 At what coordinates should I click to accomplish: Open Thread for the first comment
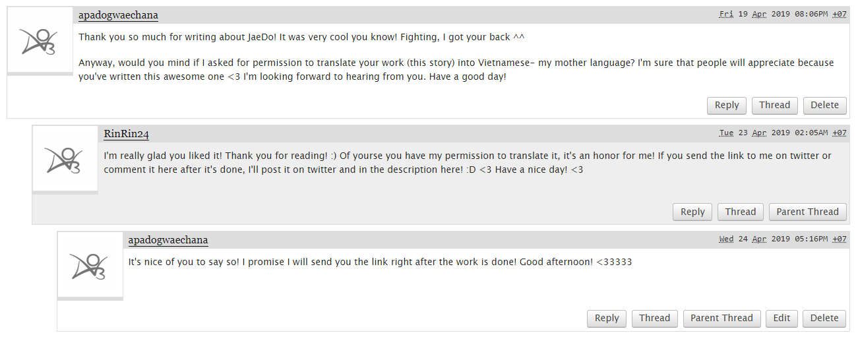pos(774,105)
